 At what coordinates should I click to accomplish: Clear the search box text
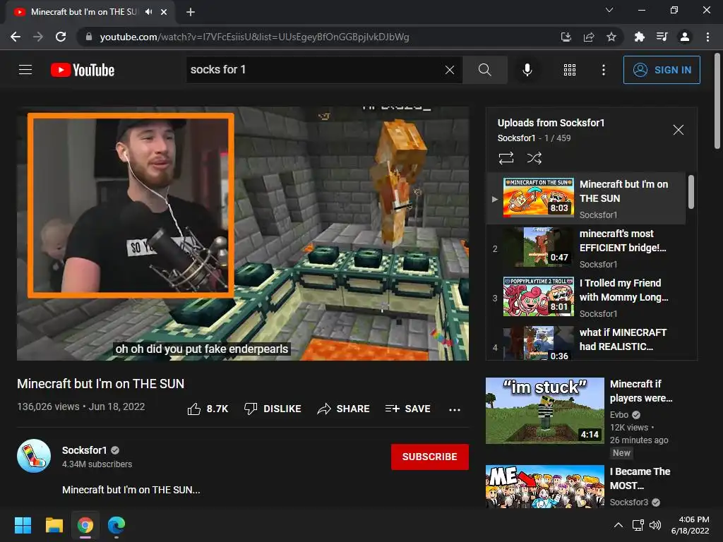point(450,70)
